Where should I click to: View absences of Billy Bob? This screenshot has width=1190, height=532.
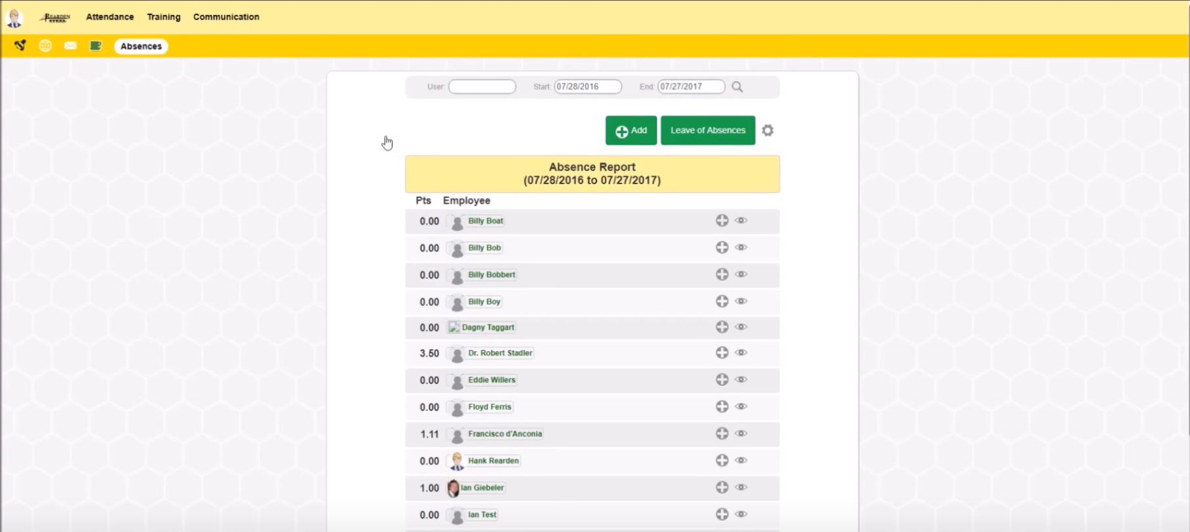[741, 248]
